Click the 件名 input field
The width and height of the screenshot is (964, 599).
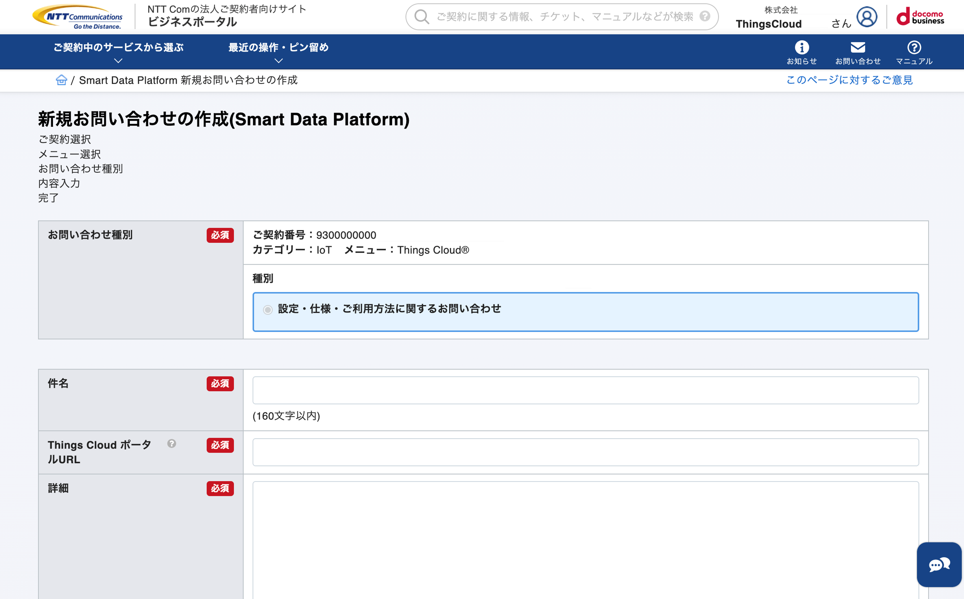[585, 390]
